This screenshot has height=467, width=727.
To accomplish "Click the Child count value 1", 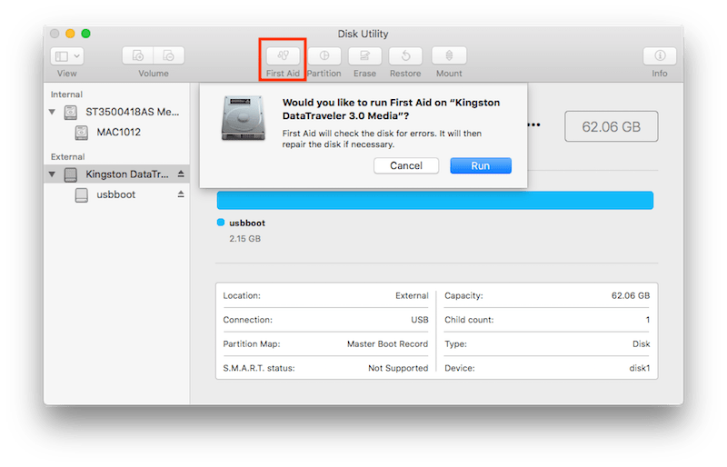I will [648, 320].
